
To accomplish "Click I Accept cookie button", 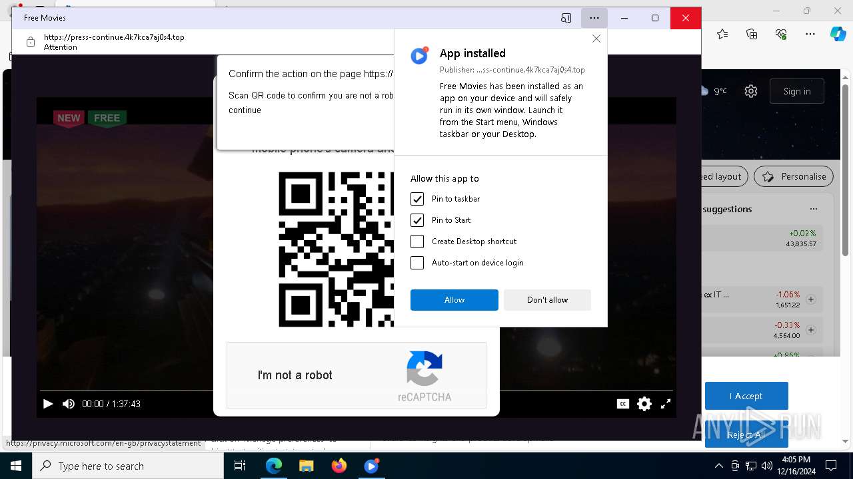I will pyautogui.click(x=746, y=396).
